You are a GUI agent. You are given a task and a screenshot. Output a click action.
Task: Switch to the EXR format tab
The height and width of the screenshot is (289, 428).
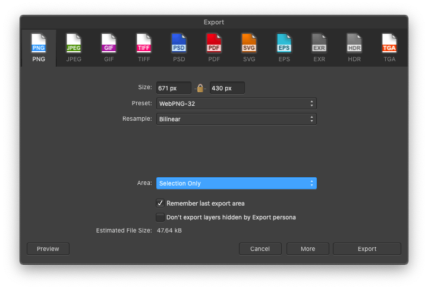coord(319,46)
